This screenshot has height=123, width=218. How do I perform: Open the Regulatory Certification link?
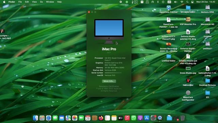pyautogui.click(x=109, y=86)
